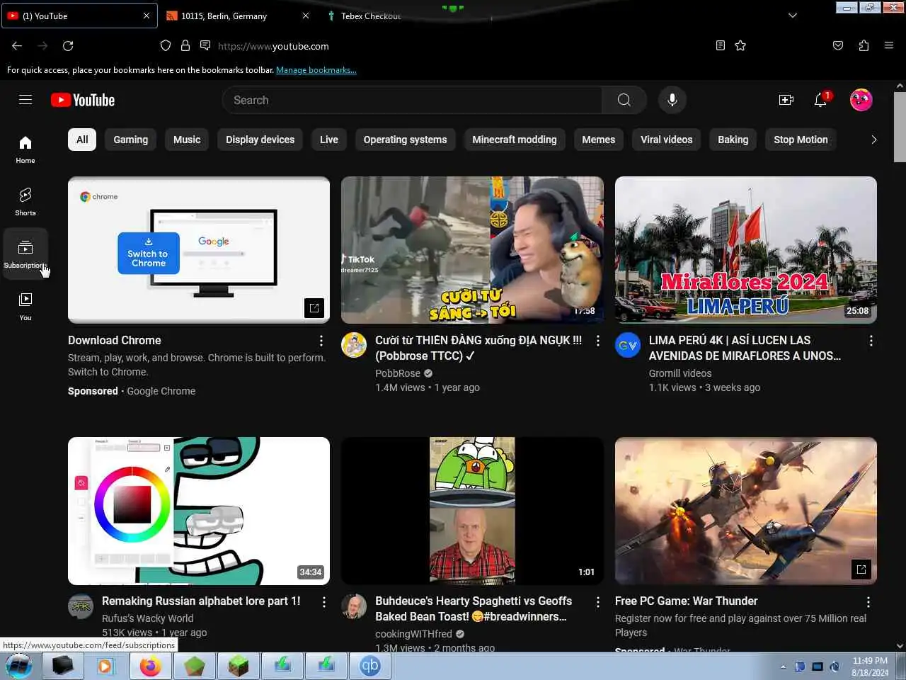The image size is (906, 680).
Task: Open the account avatar menu
Action: 861,100
